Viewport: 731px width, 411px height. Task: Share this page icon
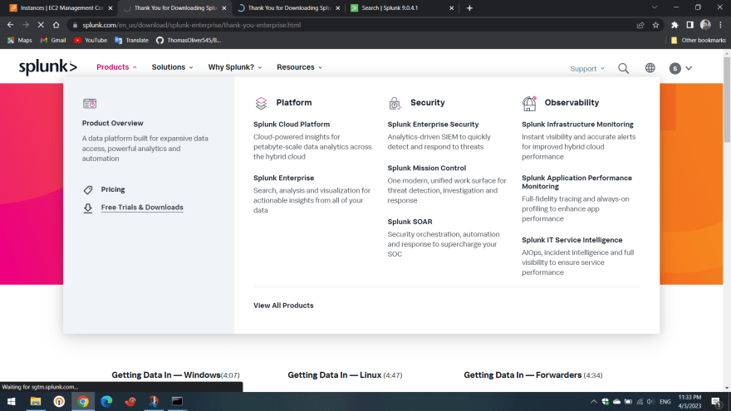point(640,25)
